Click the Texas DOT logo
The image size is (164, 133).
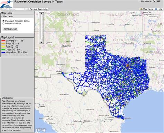(6, 4)
